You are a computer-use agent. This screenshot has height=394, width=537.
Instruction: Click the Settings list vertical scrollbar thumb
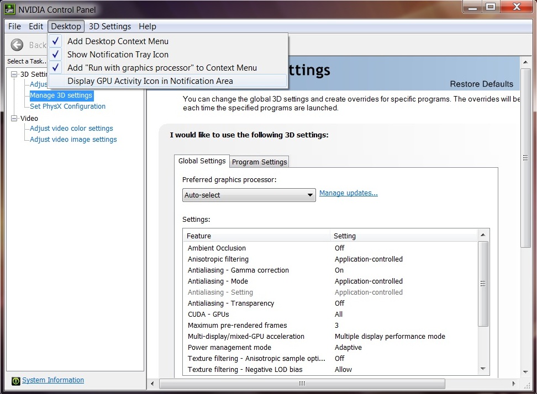(483, 284)
